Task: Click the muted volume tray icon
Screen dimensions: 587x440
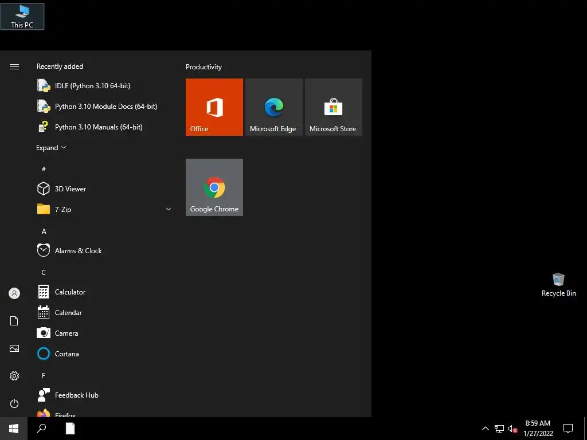Action: coord(512,429)
